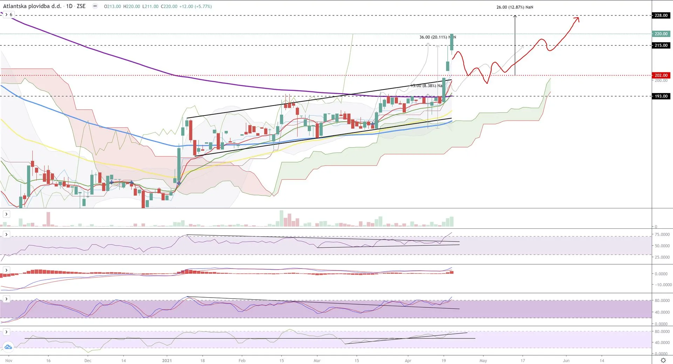Click the Atlantska plovidba d.d. symbol title
This screenshot has width=673, height=364.
point(32,6)
